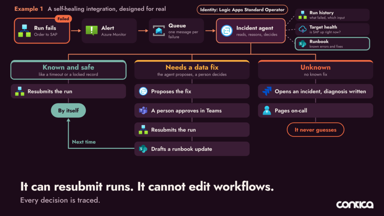Click the Run history workflow icon
384x216 pixels.
(303, 15)
